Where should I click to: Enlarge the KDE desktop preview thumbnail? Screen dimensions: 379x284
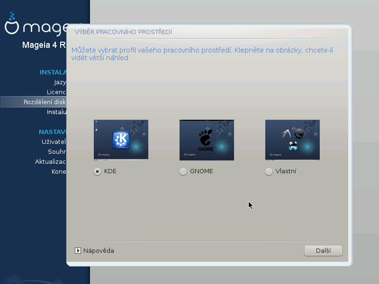click(x=121, y=140)
